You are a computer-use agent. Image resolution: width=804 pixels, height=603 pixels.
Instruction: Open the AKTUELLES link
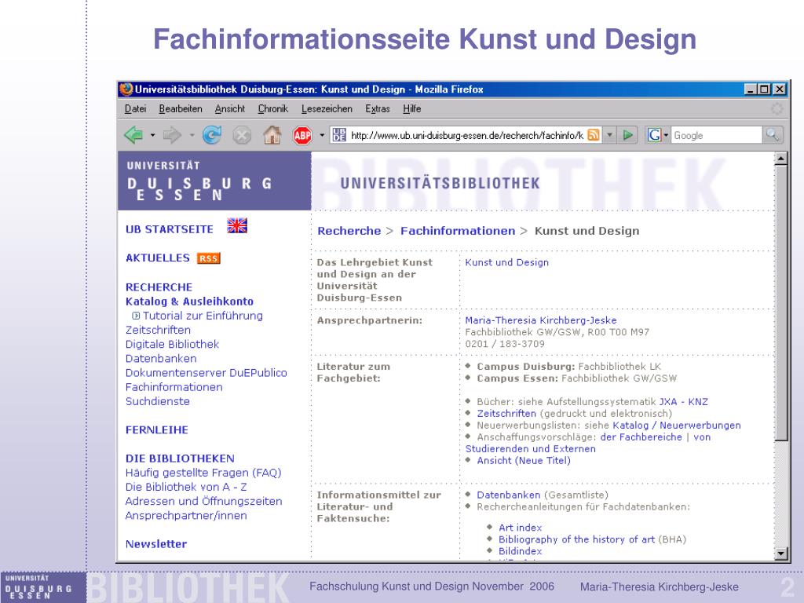point(157,258)
